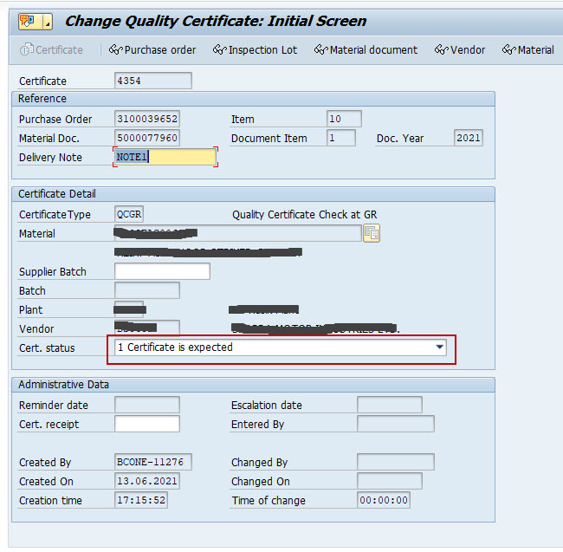Click the Creation time field 17:15:52
This screenshot has height=552, width=563.
pyautogui.click(x=141, y=500)
